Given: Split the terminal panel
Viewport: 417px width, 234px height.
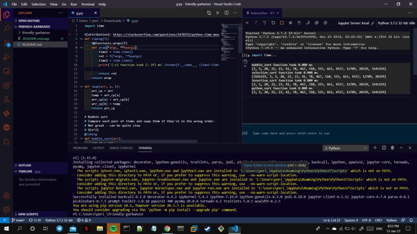Looking at the screenshot, I should tap(384, 148).
